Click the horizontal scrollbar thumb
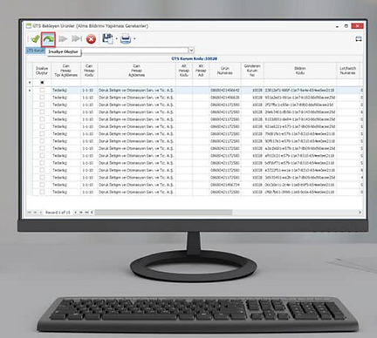 (163, 213)
